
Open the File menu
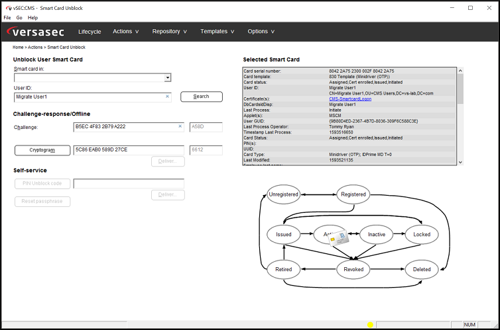pyautogui.click(x=7, y=18)
